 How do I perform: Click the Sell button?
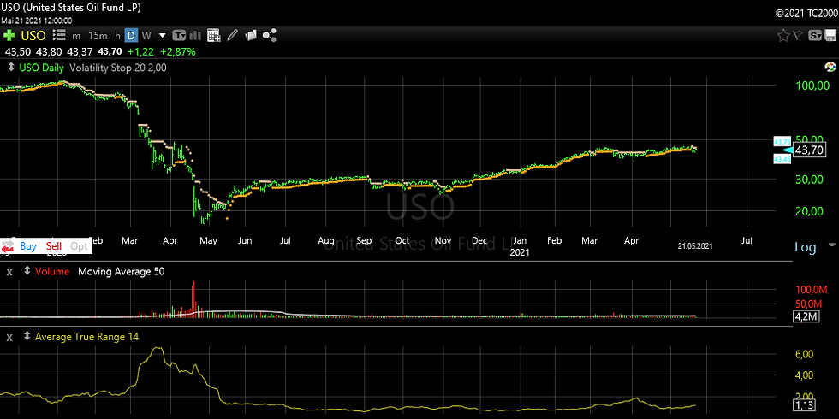pyautogui.click(x=53, y=246)
